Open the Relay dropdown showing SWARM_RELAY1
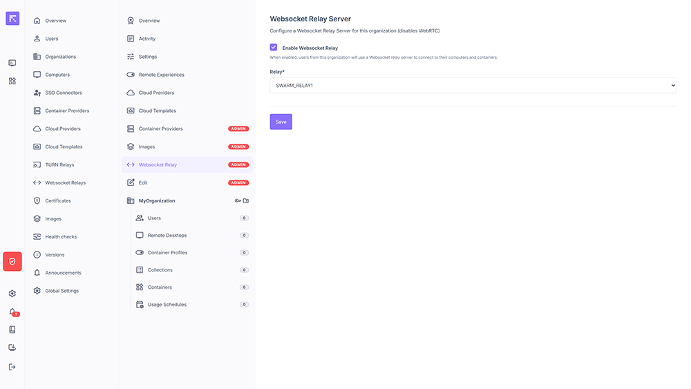This screenshot has width=691, height=389. click(x=473, y=85)
